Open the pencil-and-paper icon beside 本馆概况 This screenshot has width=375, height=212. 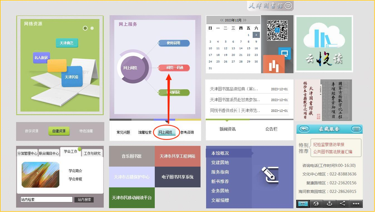tap(268, 175)
